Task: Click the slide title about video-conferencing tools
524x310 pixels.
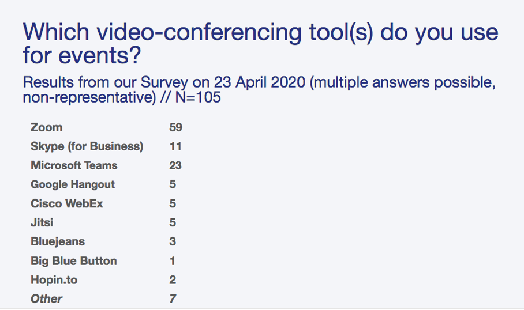Action: [260, 43]
